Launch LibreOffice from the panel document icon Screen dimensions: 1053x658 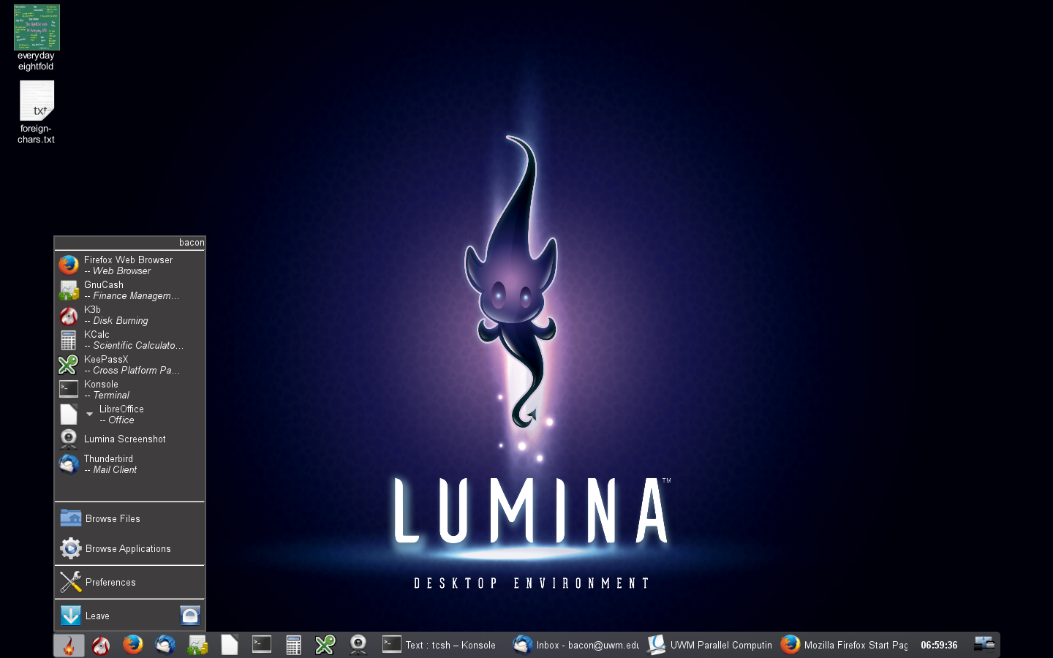click(x=230, y=645)
